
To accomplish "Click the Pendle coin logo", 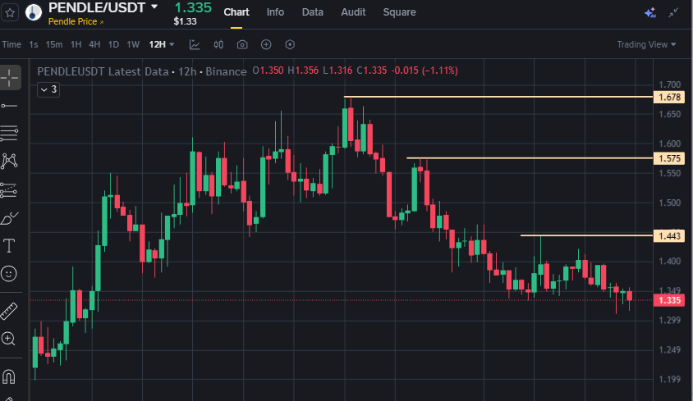I will pyautogui.click(x=34, y=12).
